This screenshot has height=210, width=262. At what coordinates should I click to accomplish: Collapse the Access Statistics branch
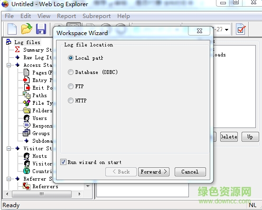click(x=9, y=65)
